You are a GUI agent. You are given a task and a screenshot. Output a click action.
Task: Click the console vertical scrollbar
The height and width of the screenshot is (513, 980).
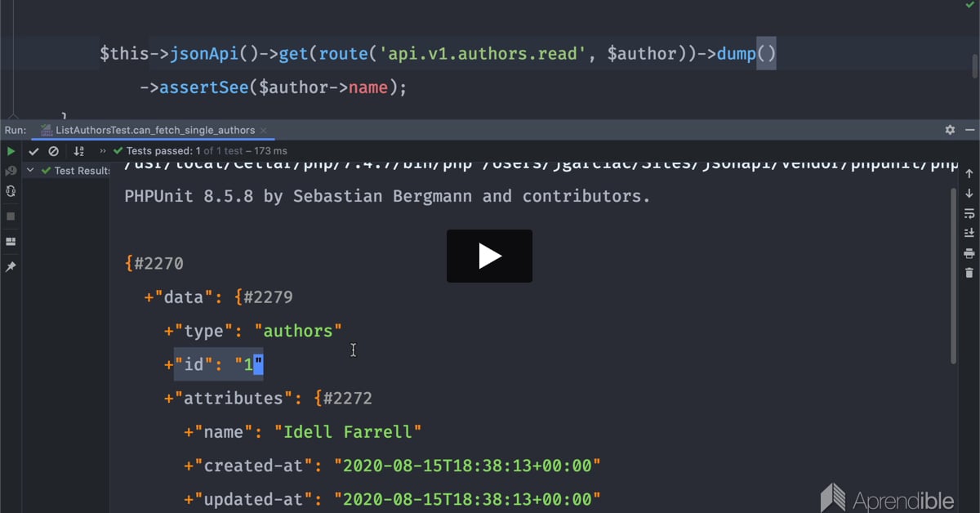click(954, 276)
